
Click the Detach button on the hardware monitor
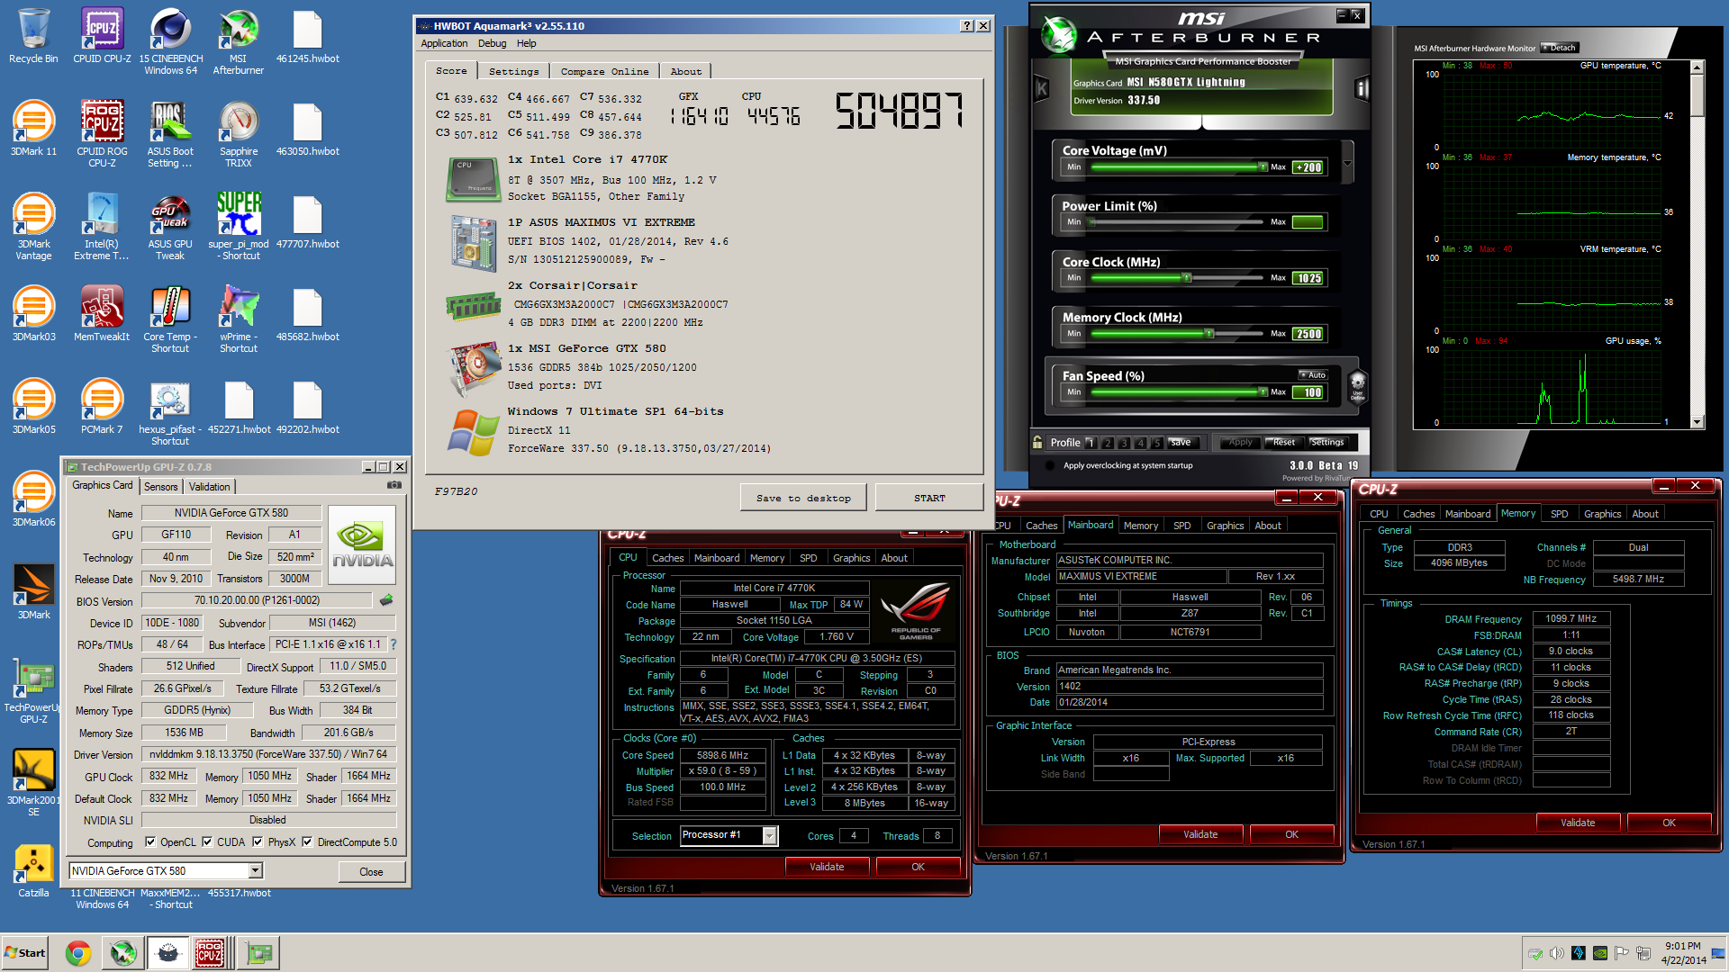pos(1559,48)
